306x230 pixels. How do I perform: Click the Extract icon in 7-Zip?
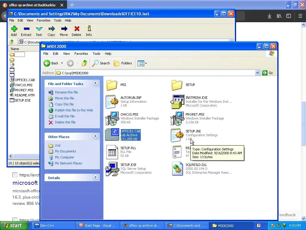click(26, 29)
